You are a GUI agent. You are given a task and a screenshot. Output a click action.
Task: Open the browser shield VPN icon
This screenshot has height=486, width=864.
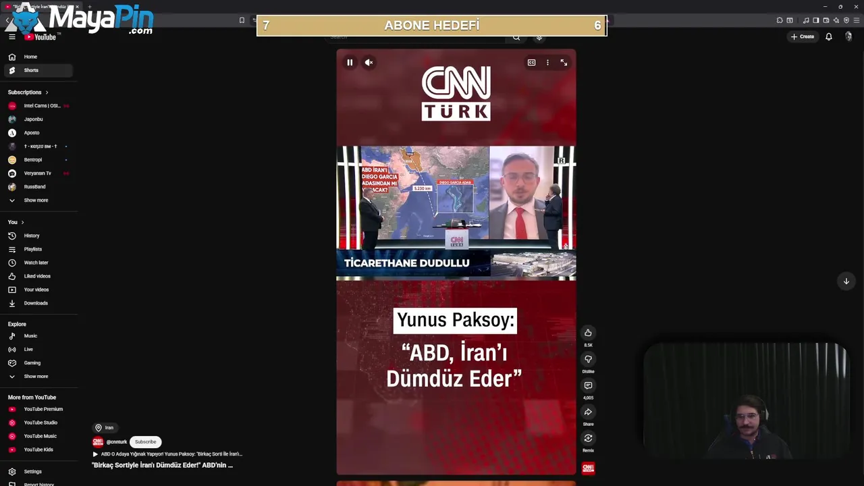(x=846, y=20)
